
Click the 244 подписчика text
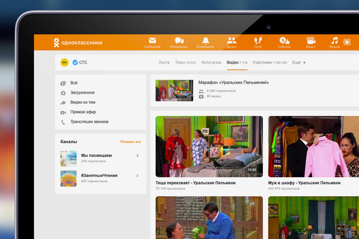click(x=93, y=161)
